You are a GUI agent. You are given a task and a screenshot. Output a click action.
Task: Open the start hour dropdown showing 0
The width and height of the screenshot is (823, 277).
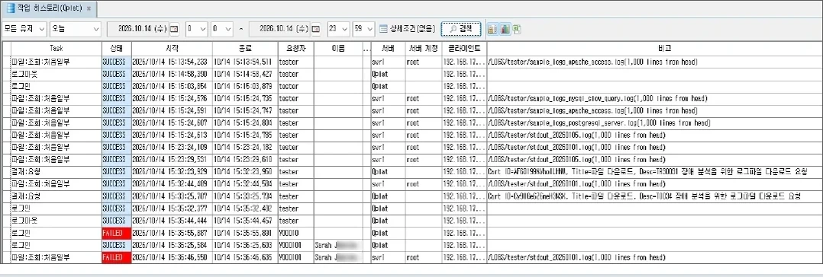tap(197, 29)
